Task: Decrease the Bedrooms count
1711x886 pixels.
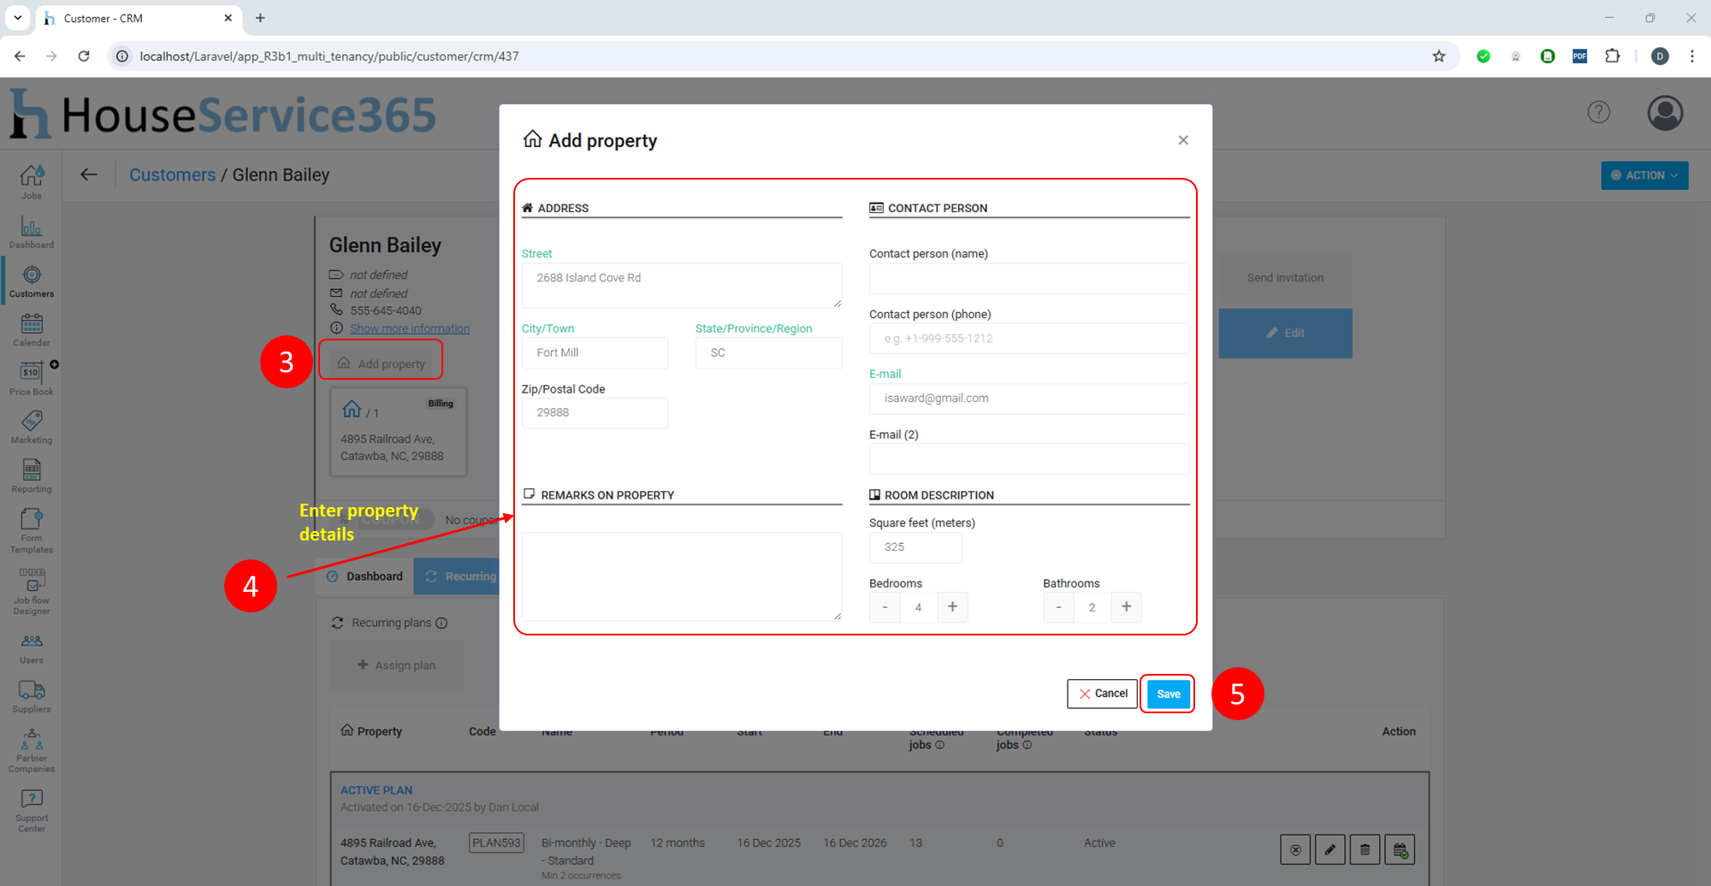Action: [885, 607]
